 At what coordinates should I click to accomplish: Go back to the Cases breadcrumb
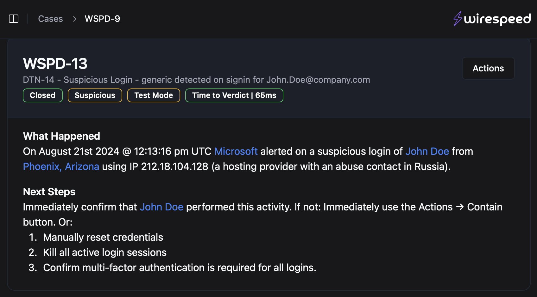[x=50, y=19]
